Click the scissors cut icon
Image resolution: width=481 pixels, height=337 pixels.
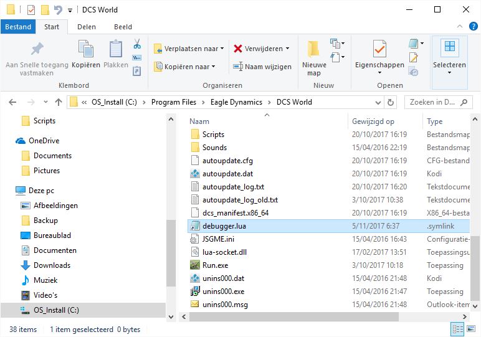137,44
